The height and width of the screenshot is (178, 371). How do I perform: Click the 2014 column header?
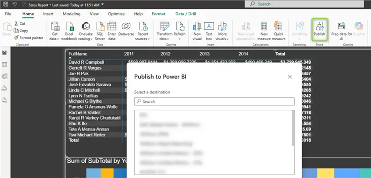[x=244, y=54]
